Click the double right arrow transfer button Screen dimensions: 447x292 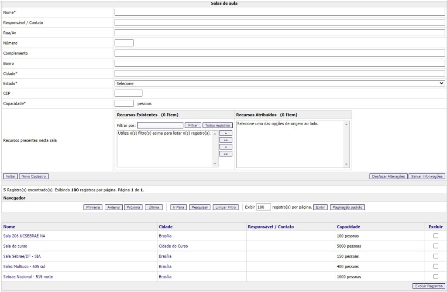226,140
